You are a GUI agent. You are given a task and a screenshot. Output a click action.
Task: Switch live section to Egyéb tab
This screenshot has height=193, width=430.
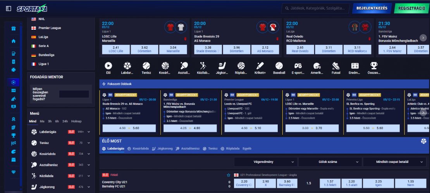pyautogui.click(x=247, y=149)
